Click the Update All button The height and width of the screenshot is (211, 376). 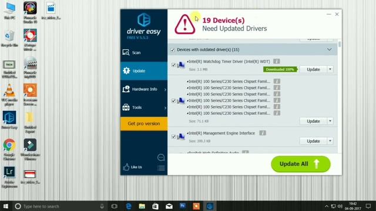click(x=301, y=164)
